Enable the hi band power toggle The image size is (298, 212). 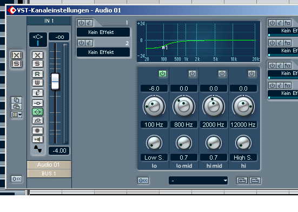(x=251, y=73)
